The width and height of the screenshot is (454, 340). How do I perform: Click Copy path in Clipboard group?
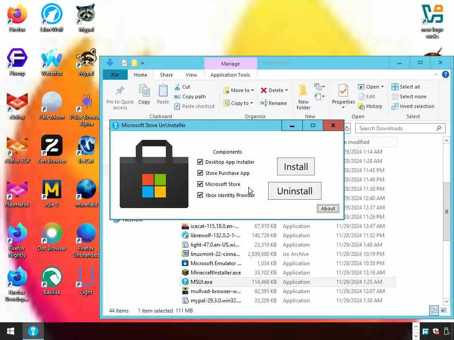190,97
